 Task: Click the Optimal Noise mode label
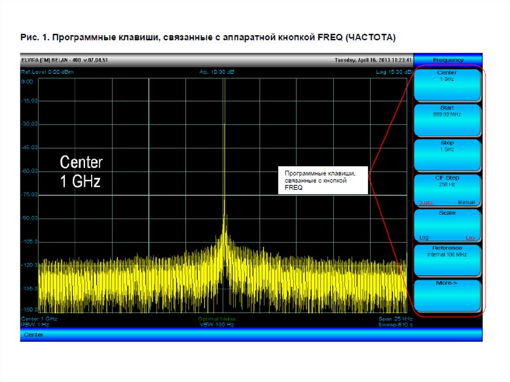[x=217, y=318]
